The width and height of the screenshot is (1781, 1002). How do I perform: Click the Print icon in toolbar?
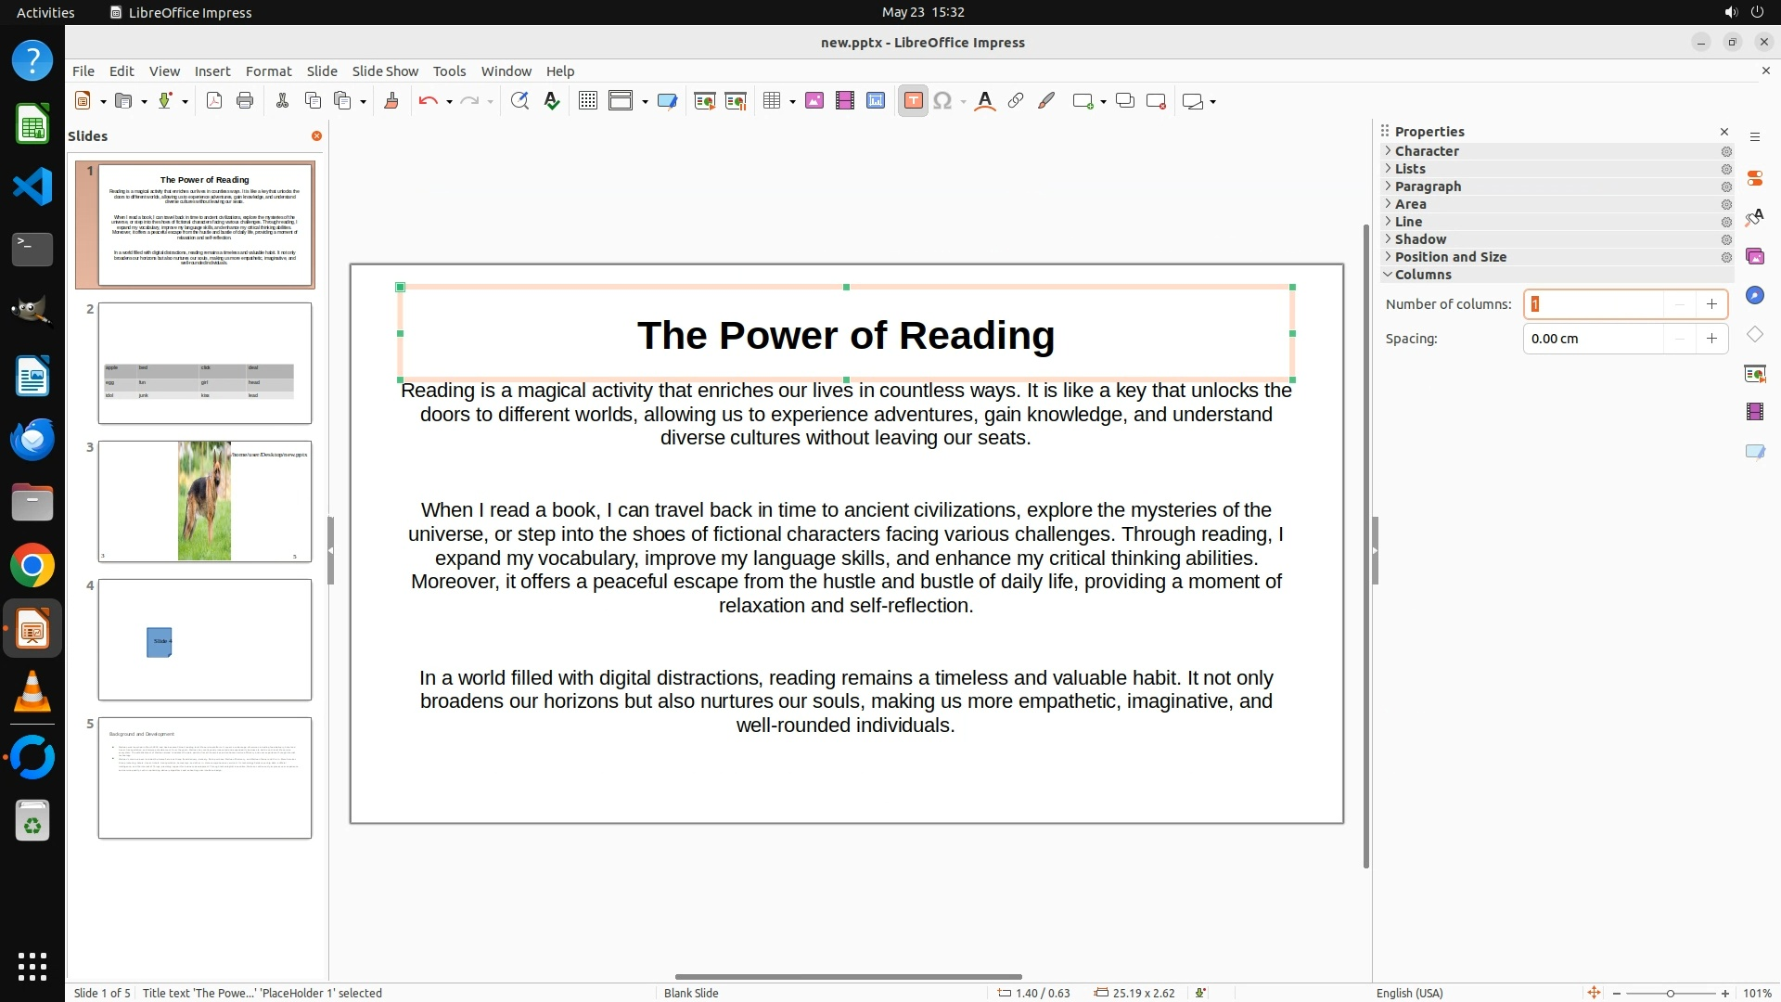pyautogui.click(x=245, y=101)
